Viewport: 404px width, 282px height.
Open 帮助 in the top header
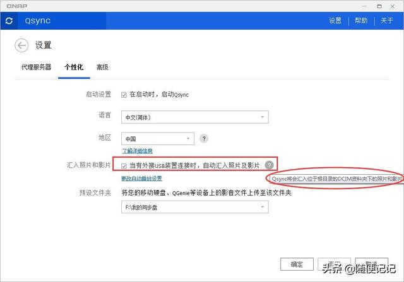point(361,21)
